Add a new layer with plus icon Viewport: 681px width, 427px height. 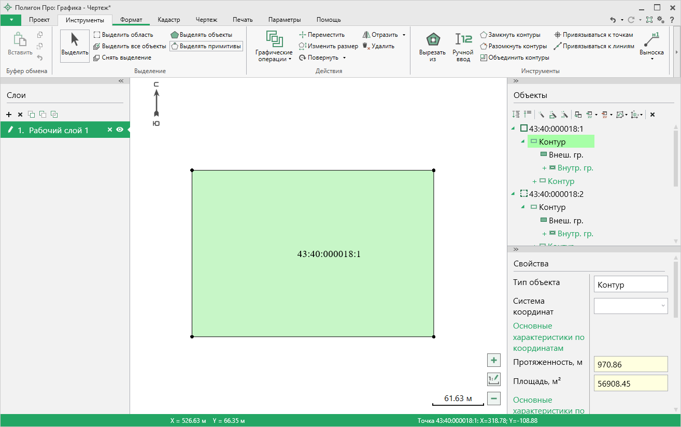pyautogui.click(x=9, y=115)
